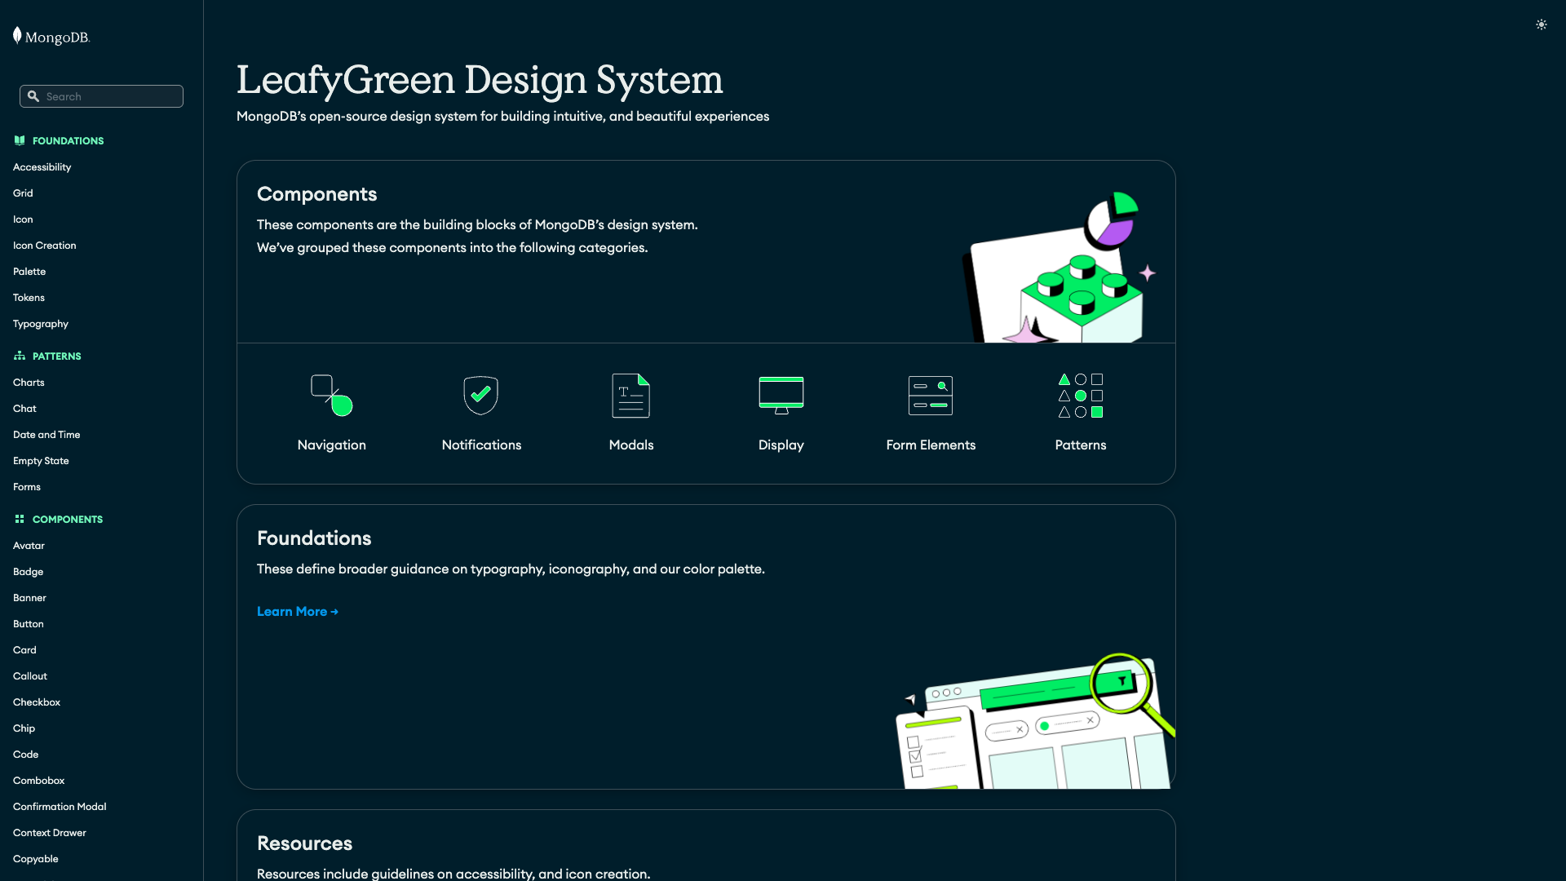Click the MongoDB leaf logo
The image size is (1566, 881).
[x=17, y=35]
